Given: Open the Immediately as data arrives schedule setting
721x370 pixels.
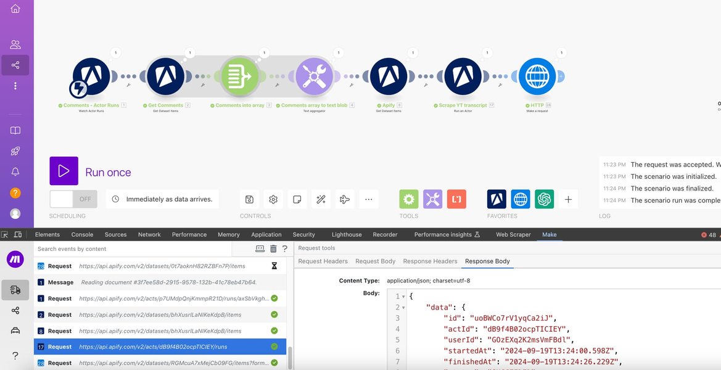Looking at the screenshot, I should point(162,199).
